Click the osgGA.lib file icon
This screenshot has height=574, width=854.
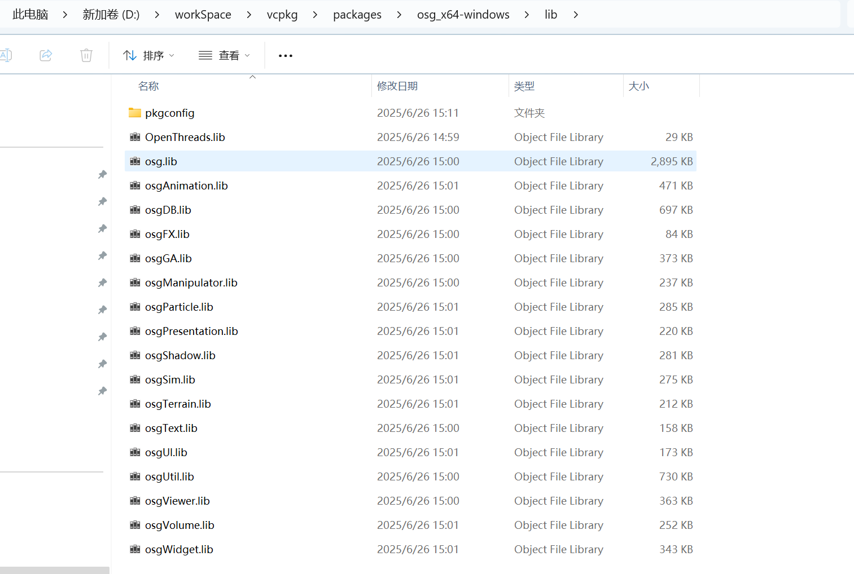click(x=135, y=258)
